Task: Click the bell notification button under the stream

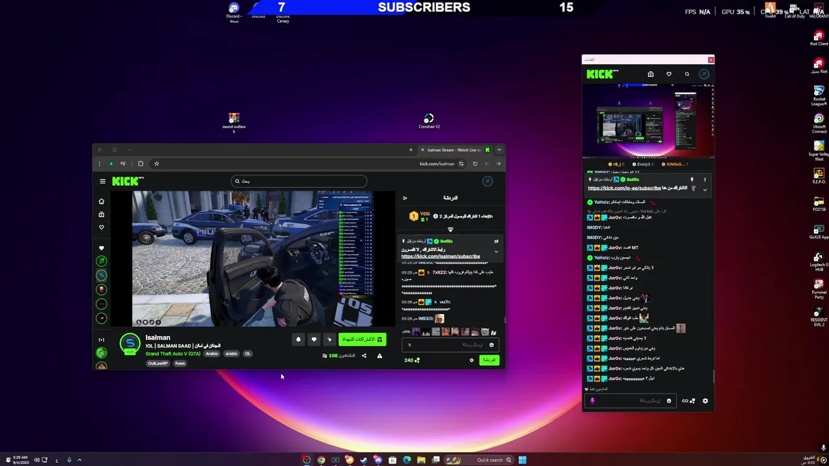Action: coord(299,339)
